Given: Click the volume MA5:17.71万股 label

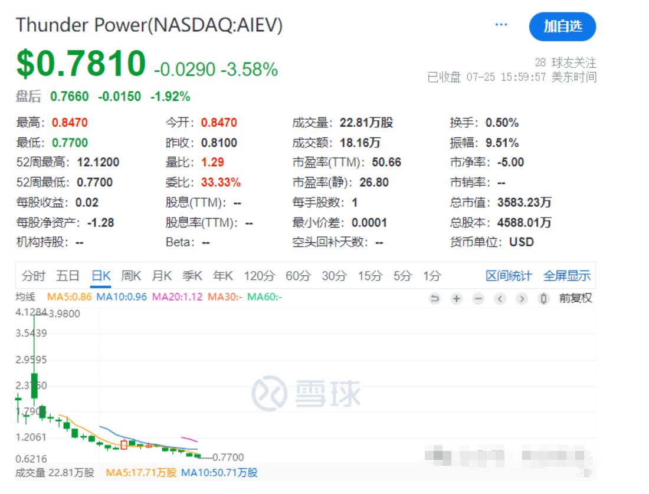Looking at the screenshot, I should [141, 473].
